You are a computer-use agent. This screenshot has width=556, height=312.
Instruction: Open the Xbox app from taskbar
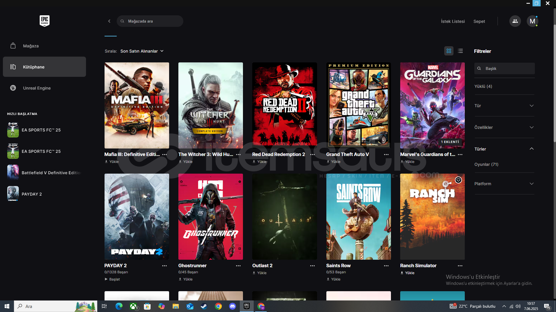[133, 306]
